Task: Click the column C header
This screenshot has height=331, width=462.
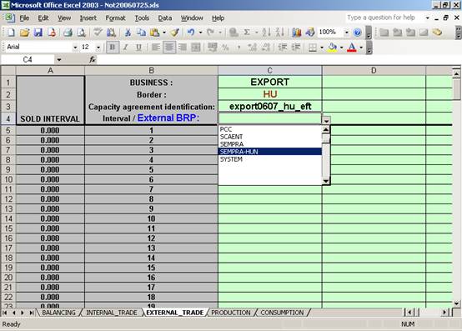Action: [269, 71]
